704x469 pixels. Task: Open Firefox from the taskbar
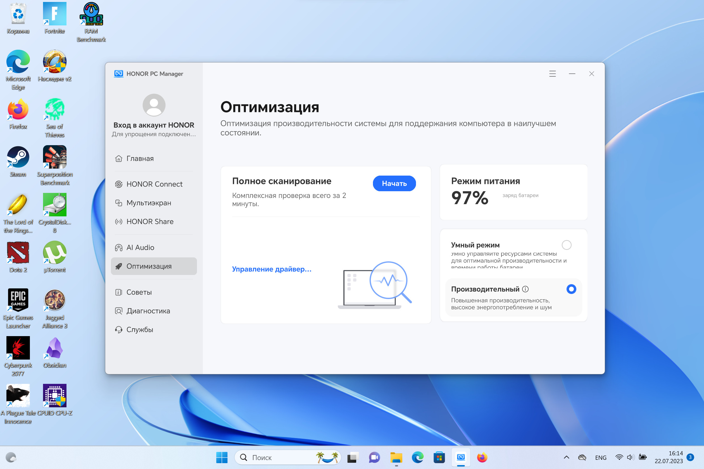coord(482,457)
